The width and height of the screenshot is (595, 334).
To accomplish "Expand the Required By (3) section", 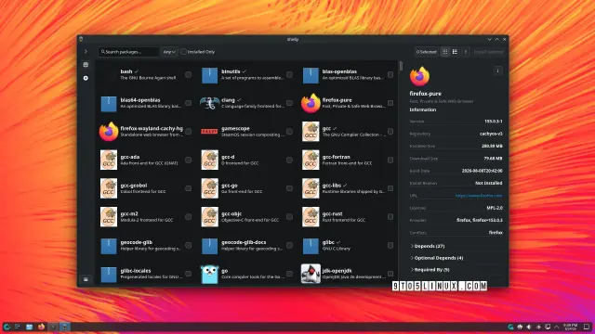I will (x=430, y=270).
